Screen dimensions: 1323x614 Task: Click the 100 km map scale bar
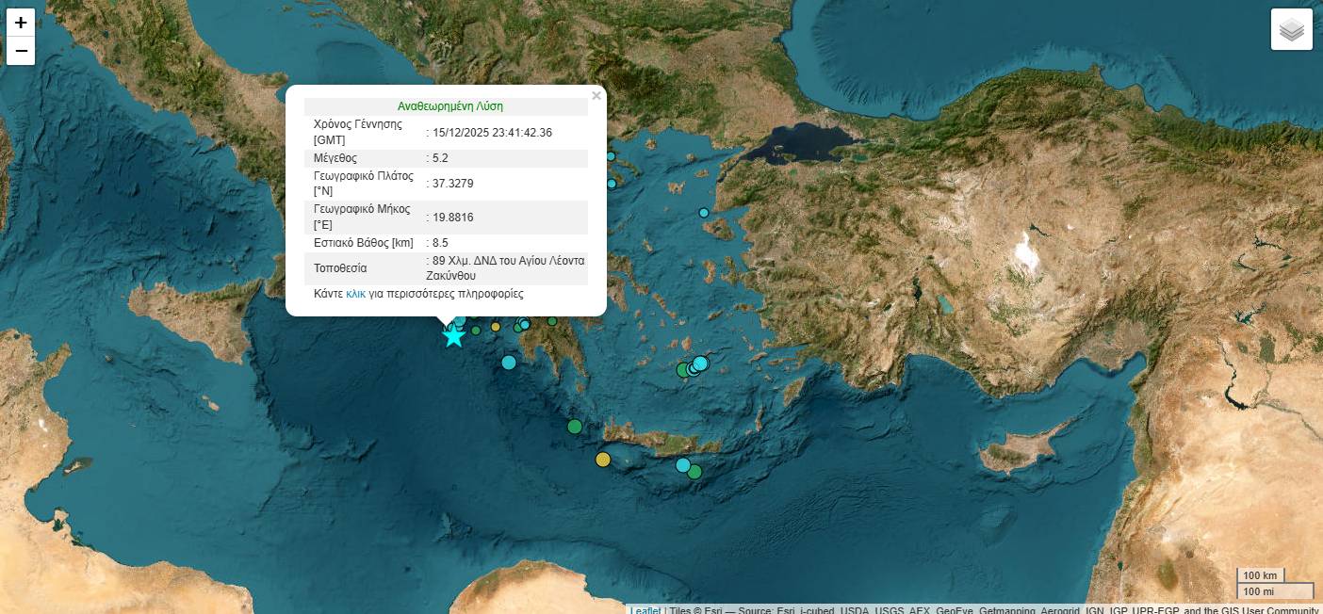click(x=1260, y=575)
